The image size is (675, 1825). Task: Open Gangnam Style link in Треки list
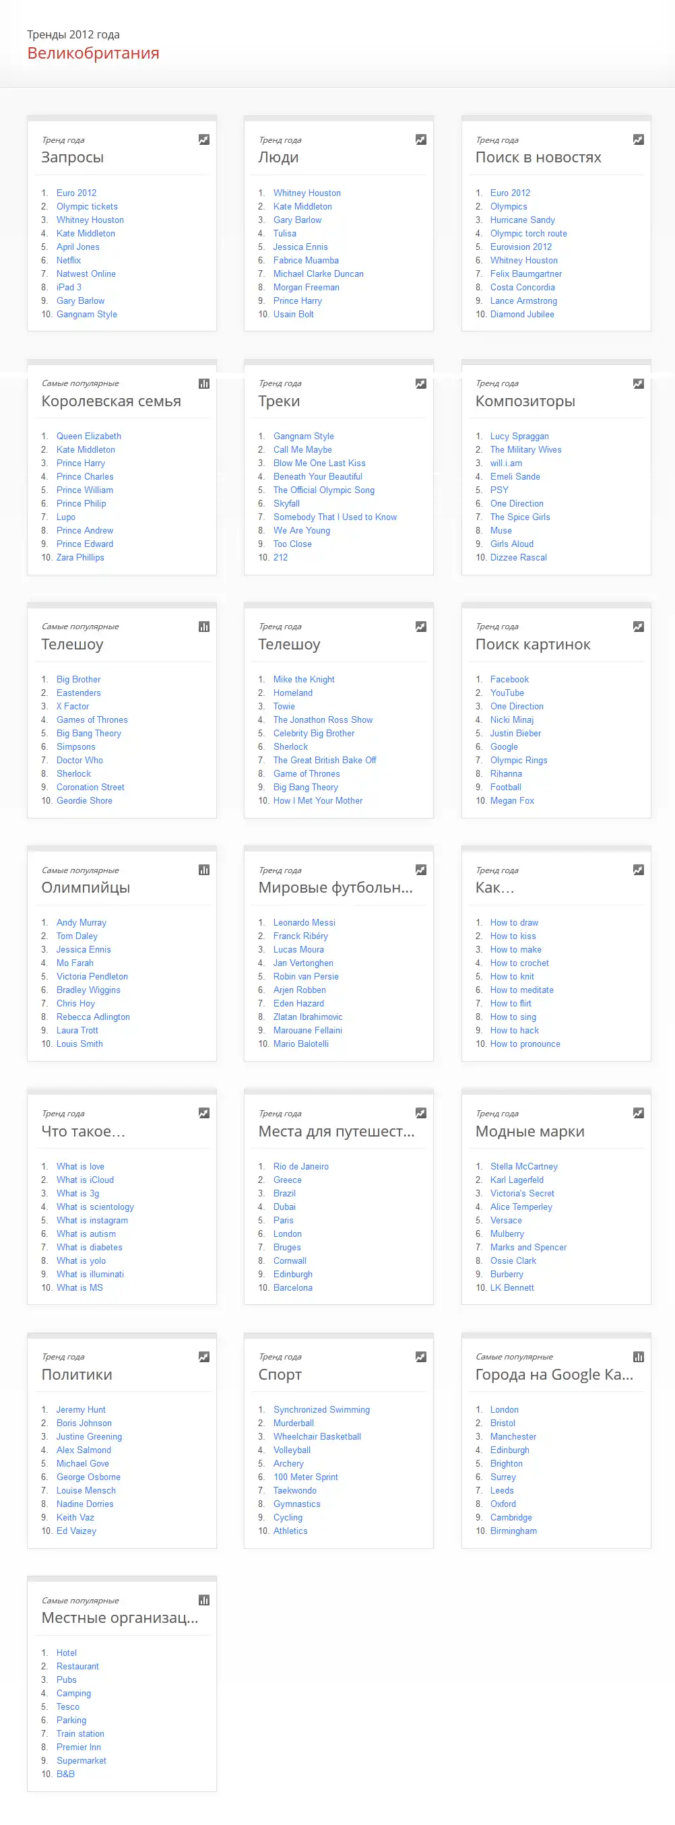(303, 437)
